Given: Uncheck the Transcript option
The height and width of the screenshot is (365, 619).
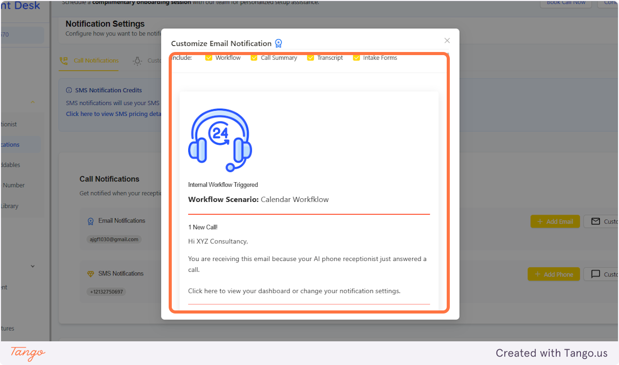Looking at the screenshot, I should (x=311, y=58).
